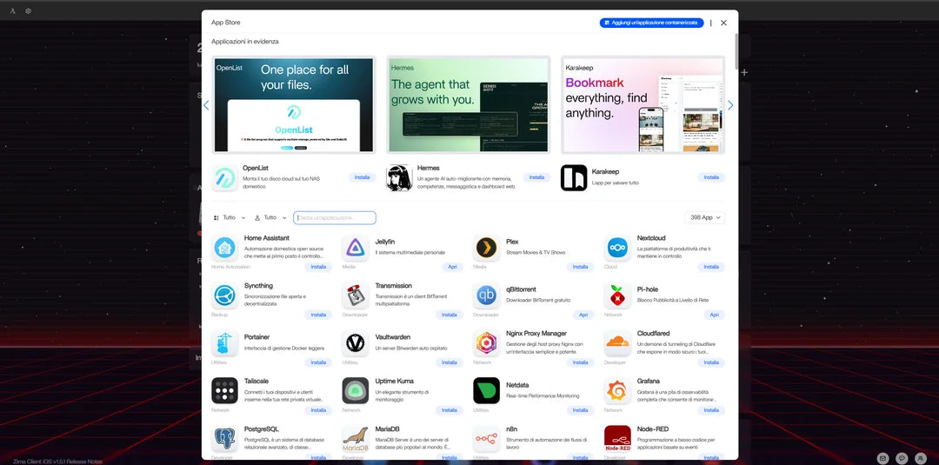939x465 pixels.
Task: Select the MariaDB app icon
Action: coord(355,439)
